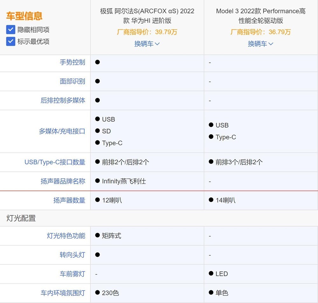Click the USB/Type-C接口数量 label
Screen dimensions: 318x303
tap(55, 162)
